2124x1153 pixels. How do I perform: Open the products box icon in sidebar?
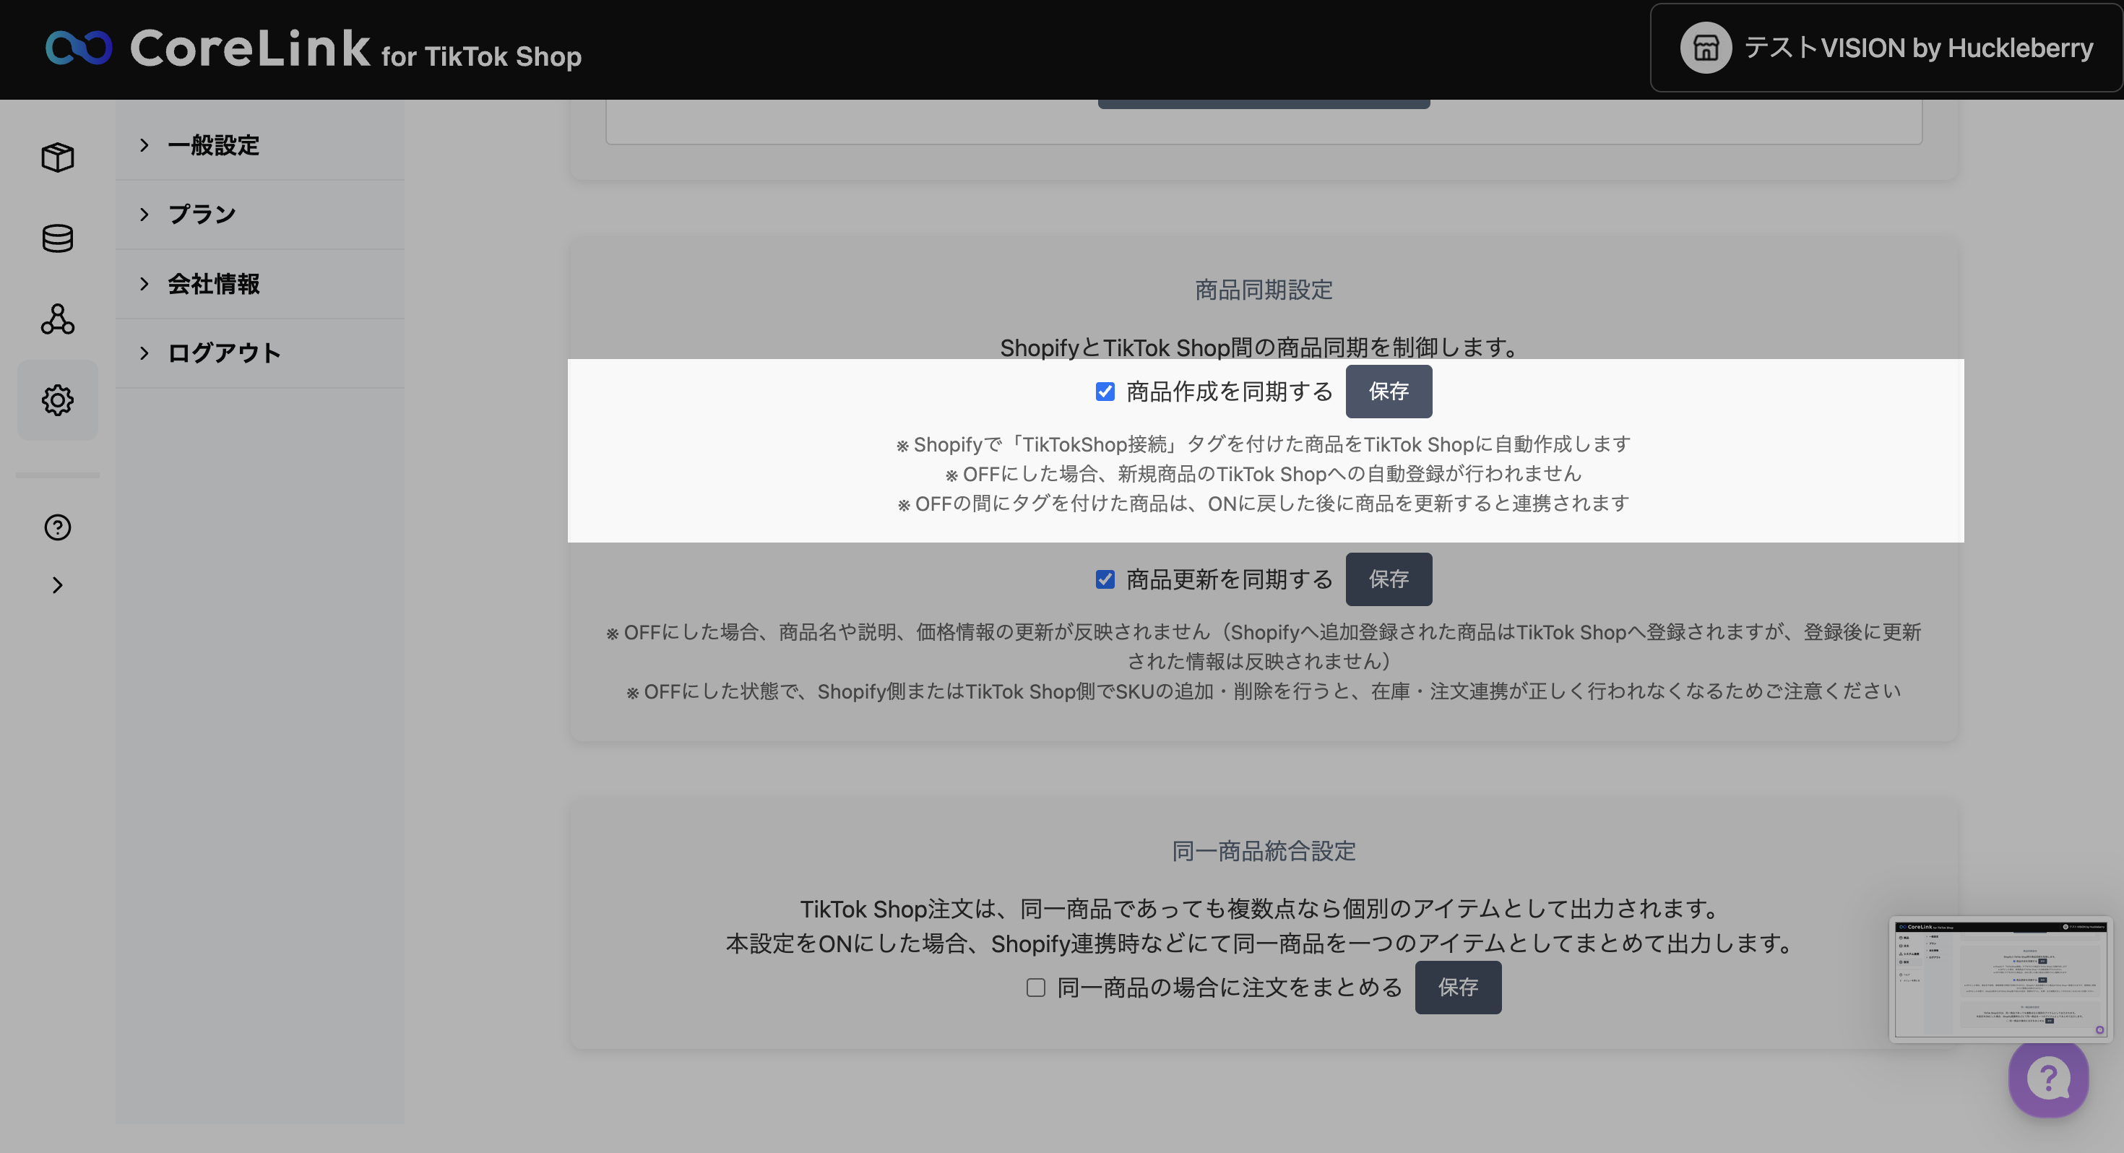pyautogui.click(x=58, y=157)
